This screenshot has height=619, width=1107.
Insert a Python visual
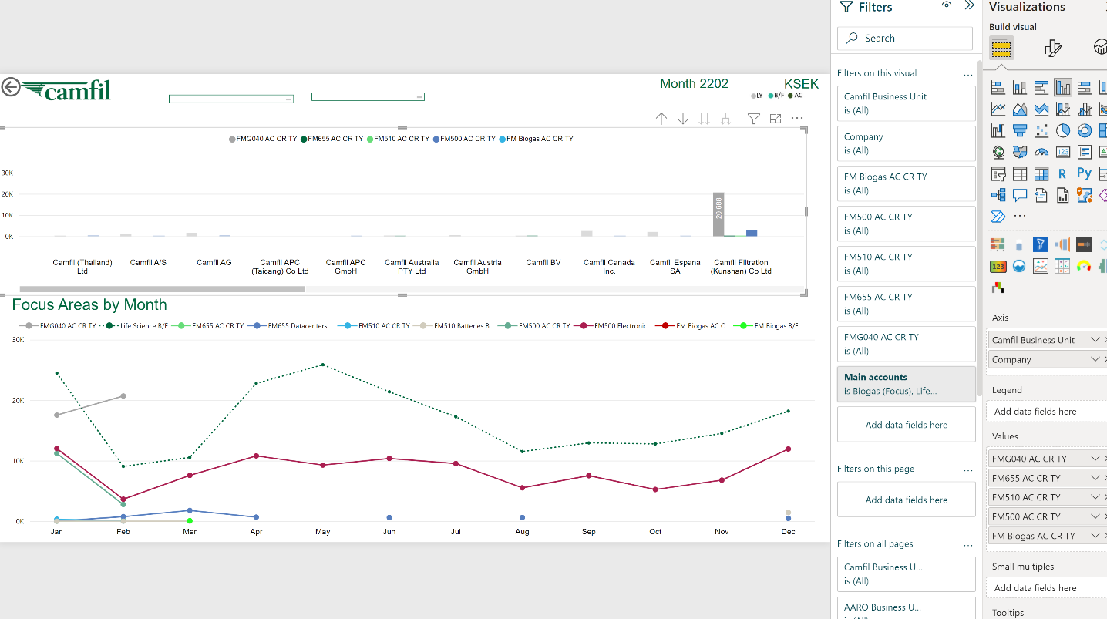1085,173
